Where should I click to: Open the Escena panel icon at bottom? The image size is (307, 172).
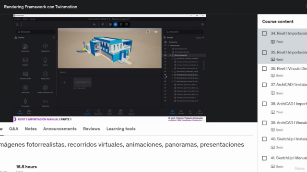(172, 112)
